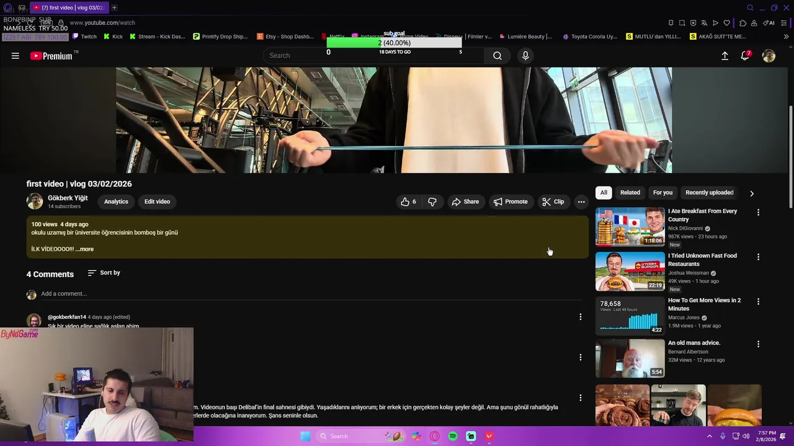Open browser tab search magnifier in title bar
The height and width of the screenshot is (446, 794).
[x=750, y=7]
